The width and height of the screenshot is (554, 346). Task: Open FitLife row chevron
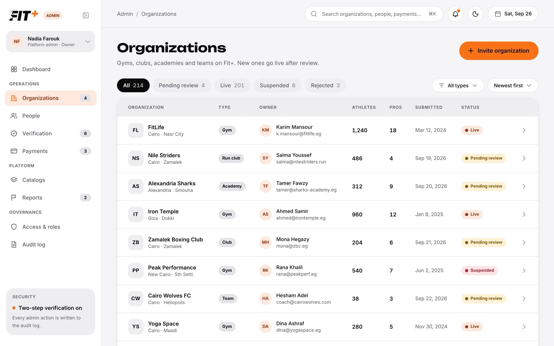coord(524,130)
